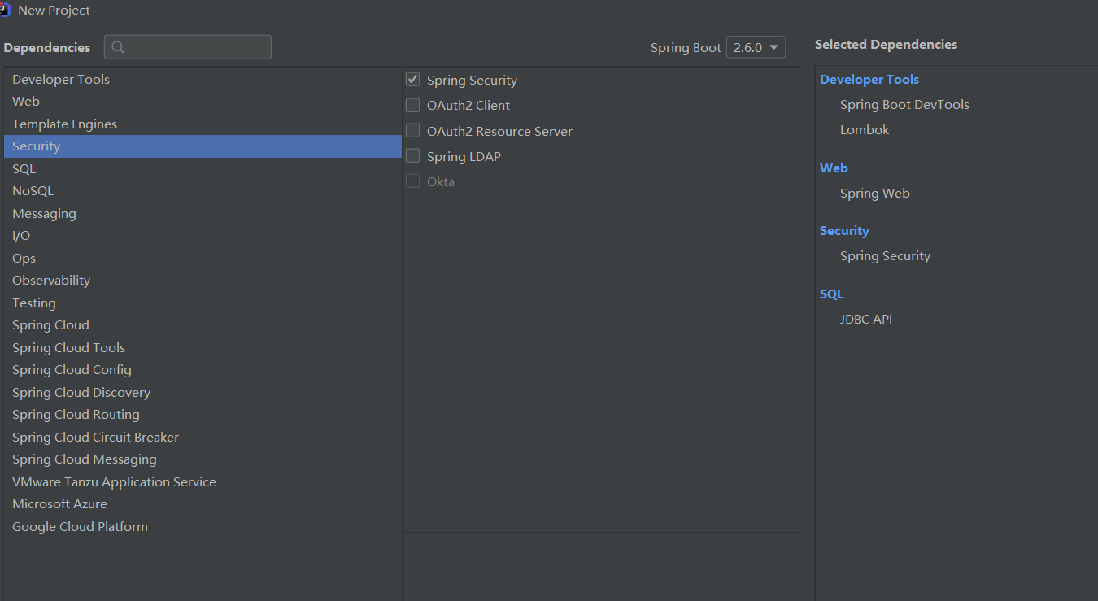Open the SQL dependency category
The image size is (1098, 601).
point(203,168)
